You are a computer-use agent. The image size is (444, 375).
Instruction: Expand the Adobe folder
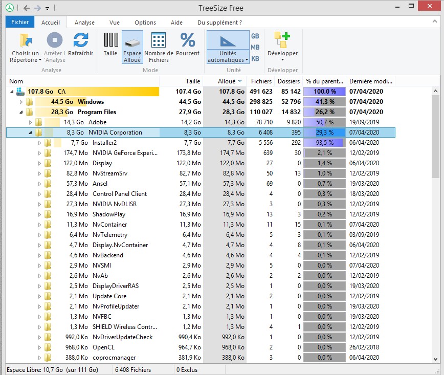(30, 122)
